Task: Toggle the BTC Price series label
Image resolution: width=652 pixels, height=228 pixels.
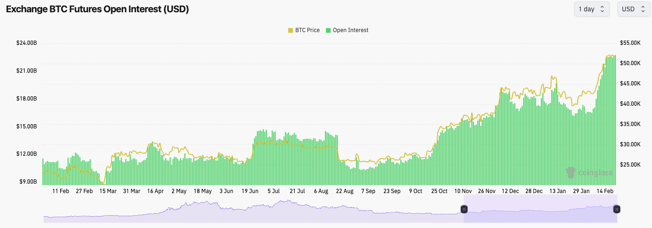Action: [307, 30]
